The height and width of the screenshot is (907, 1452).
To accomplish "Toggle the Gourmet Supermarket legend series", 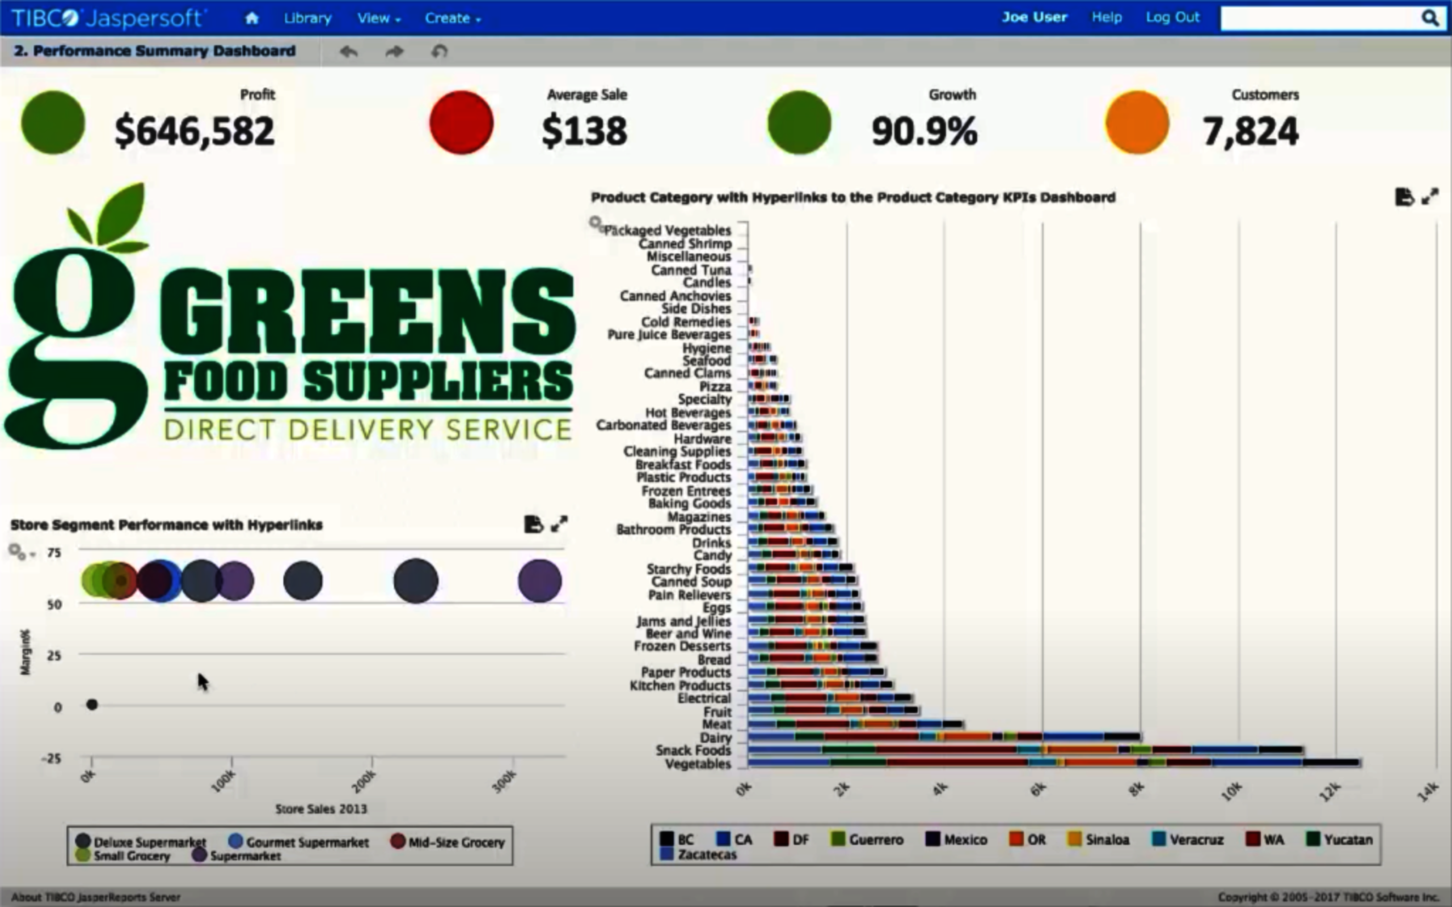I will [x=307, y=842].
